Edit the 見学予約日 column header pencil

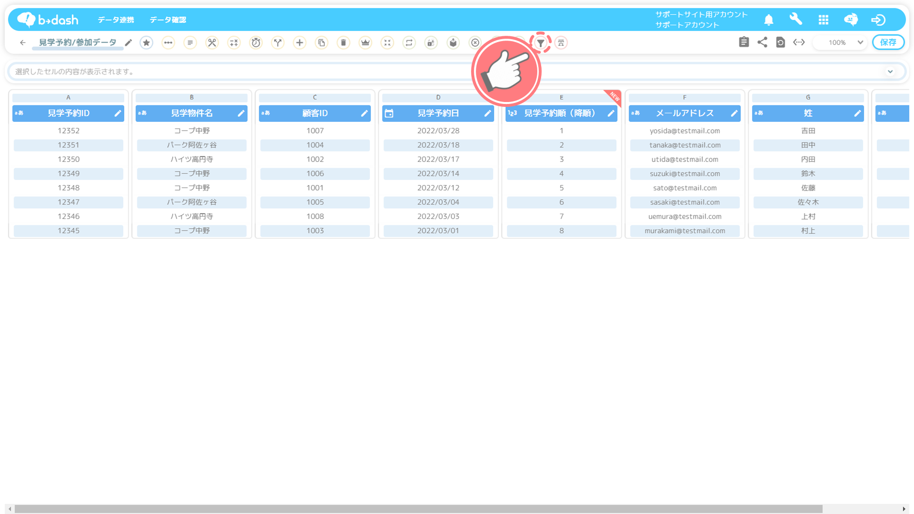coord(487,114)
